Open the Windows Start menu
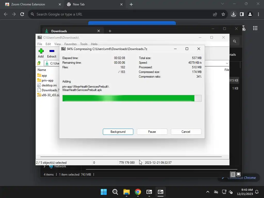This screenshot has height=198, width=264. pos(104,192)
